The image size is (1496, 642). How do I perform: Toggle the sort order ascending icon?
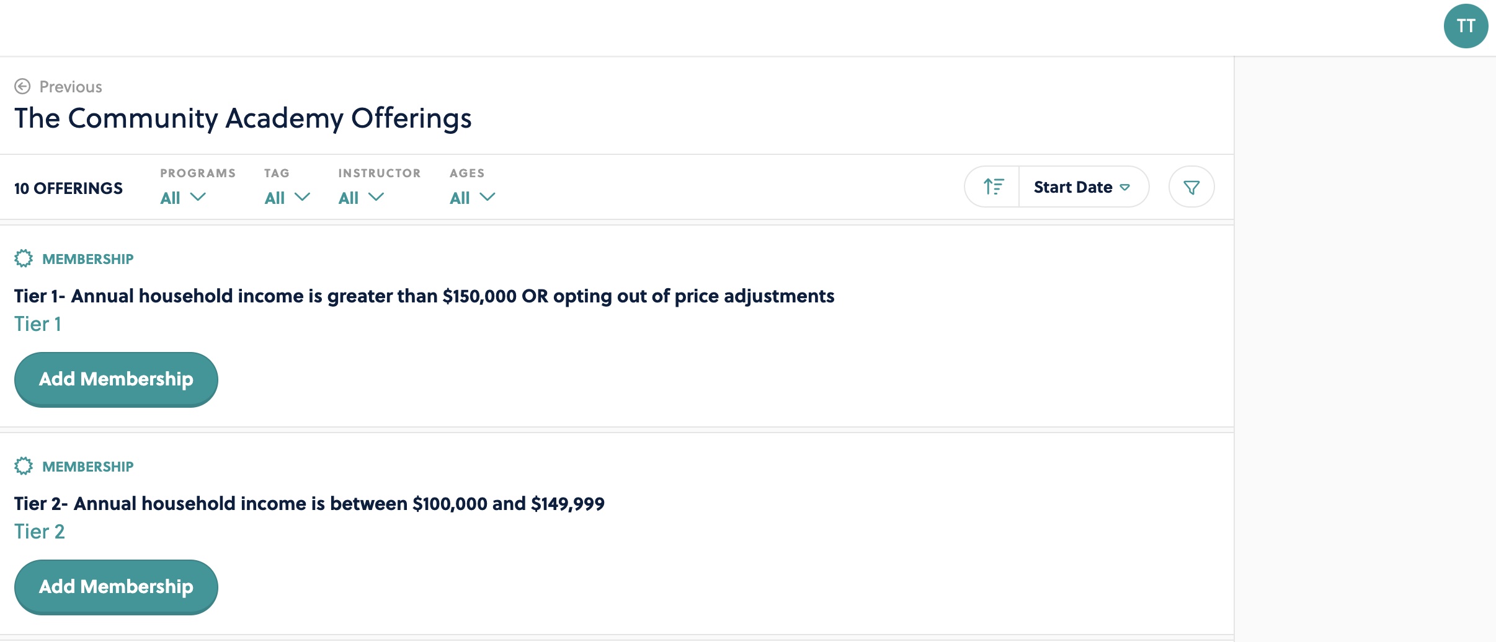click(x=993, y=187)
